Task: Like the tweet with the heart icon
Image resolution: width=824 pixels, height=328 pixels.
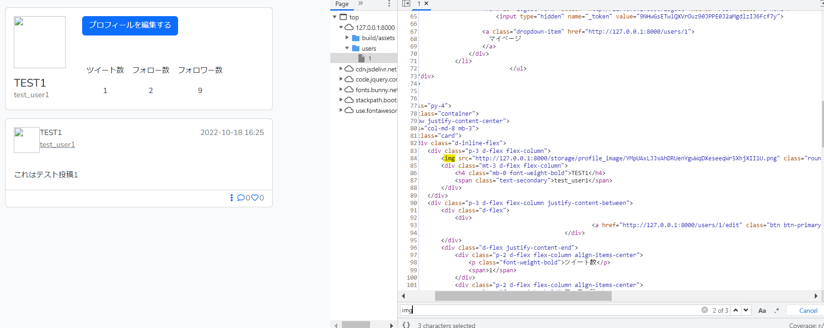Action: [255, 198]
